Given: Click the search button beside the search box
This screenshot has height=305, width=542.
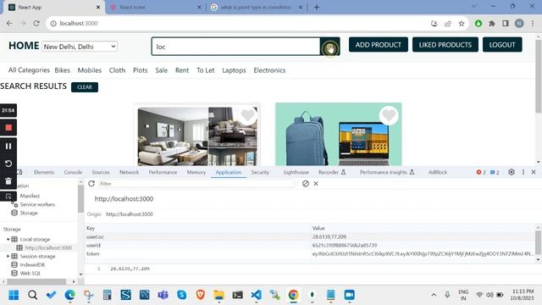Looking at the screenshot, I should (329, 47).
